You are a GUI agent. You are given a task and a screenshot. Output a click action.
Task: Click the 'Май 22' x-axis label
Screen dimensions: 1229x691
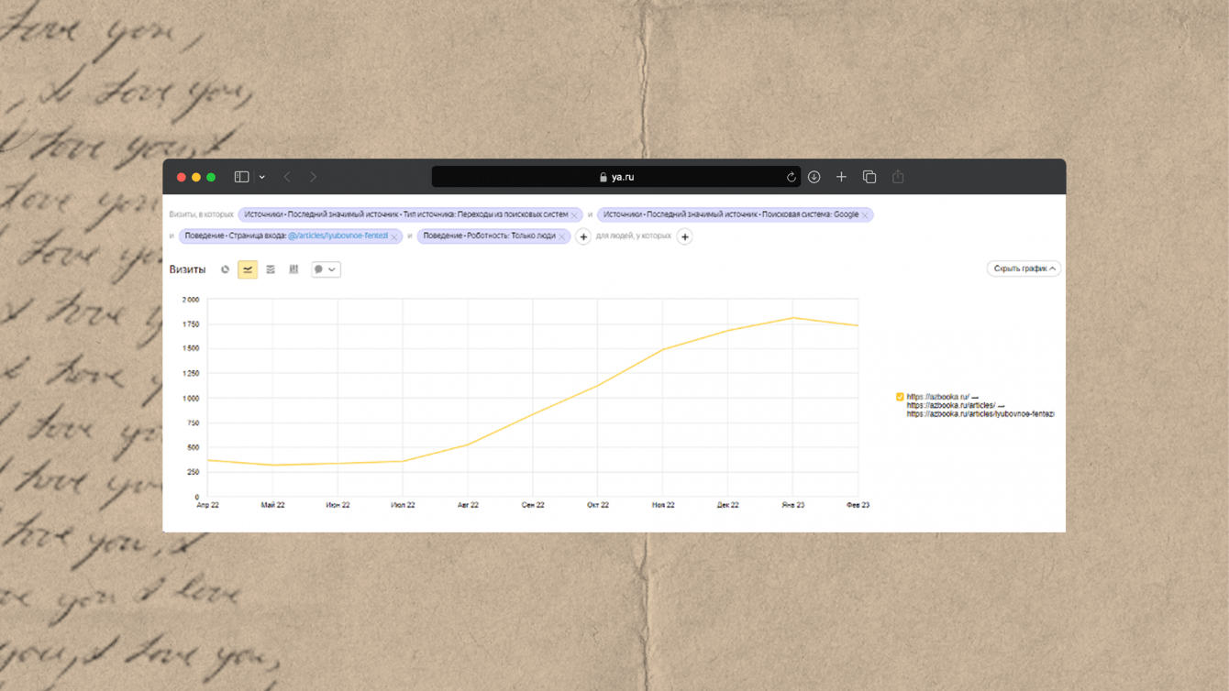[272, 505]
